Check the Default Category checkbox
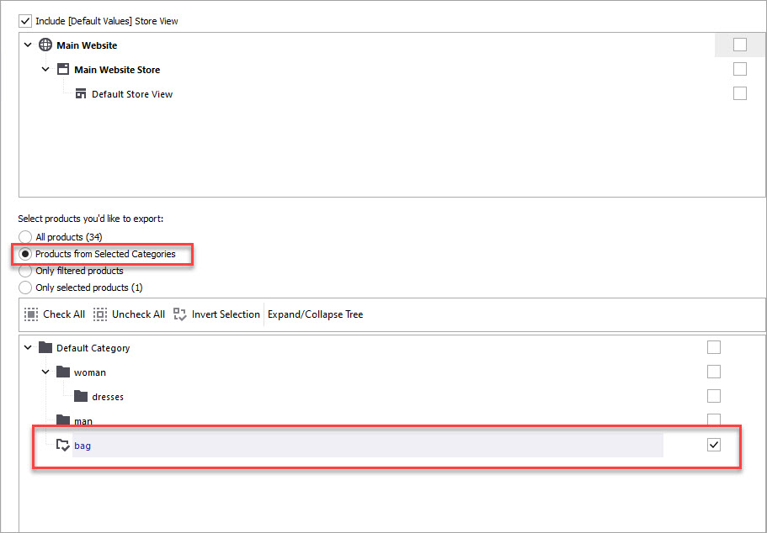The height and width of the screenshot is (533, 767). point(714,347)
